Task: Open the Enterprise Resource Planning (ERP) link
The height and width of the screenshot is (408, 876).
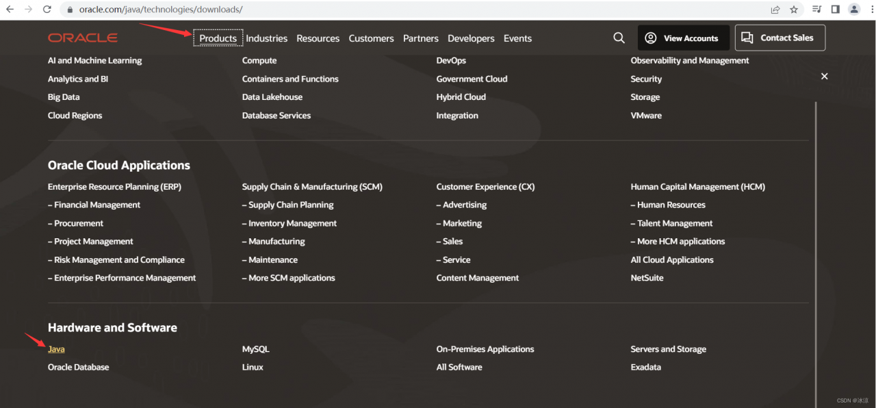Action: pos(114,187)
